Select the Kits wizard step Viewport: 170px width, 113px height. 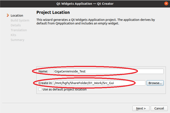pyautogui.click(x=13, y=35)
